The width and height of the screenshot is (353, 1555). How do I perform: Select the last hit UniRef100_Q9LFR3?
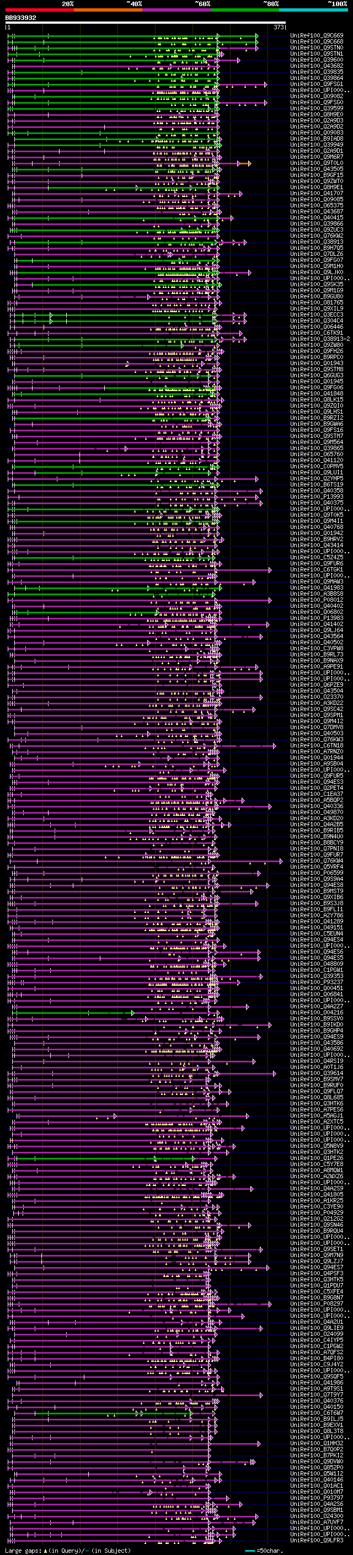(317, 1541)
